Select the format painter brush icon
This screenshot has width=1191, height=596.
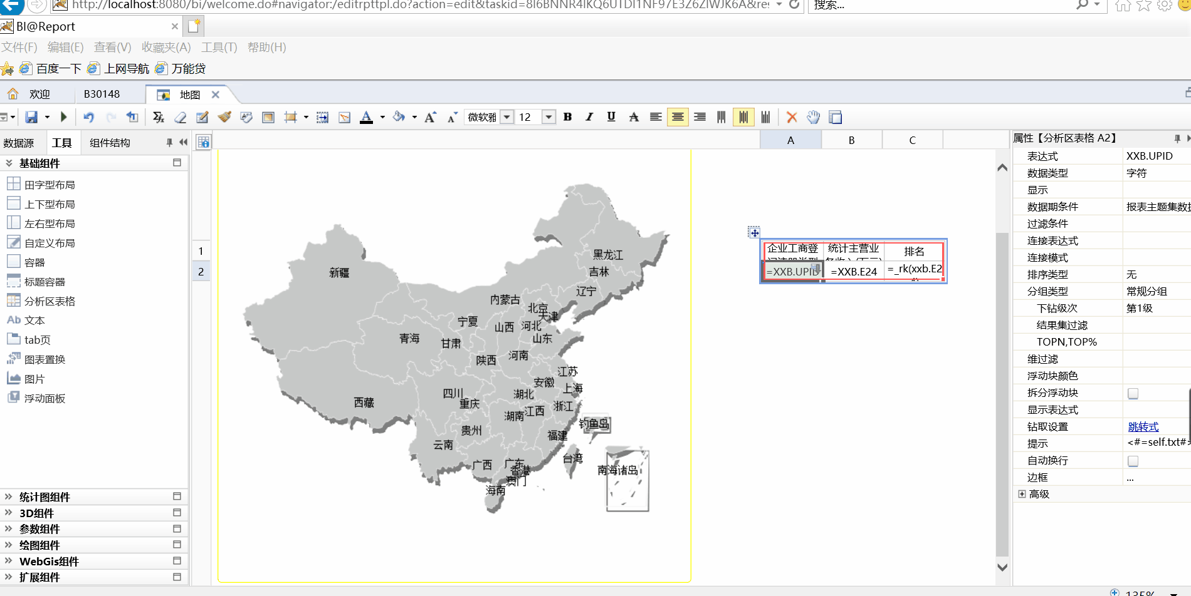pos(224,117)
